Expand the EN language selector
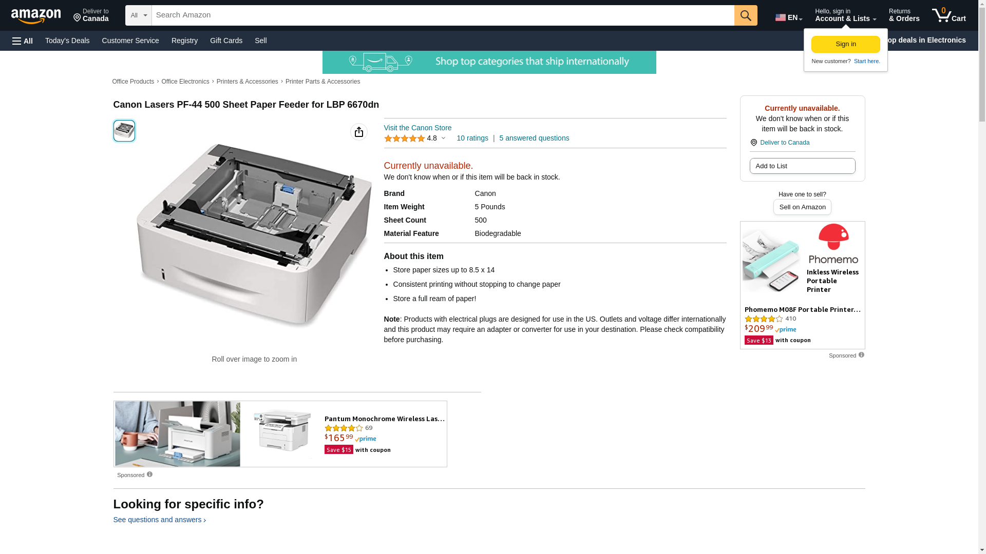This screenshot has height=554, width=986. click(x=789, y=17)
